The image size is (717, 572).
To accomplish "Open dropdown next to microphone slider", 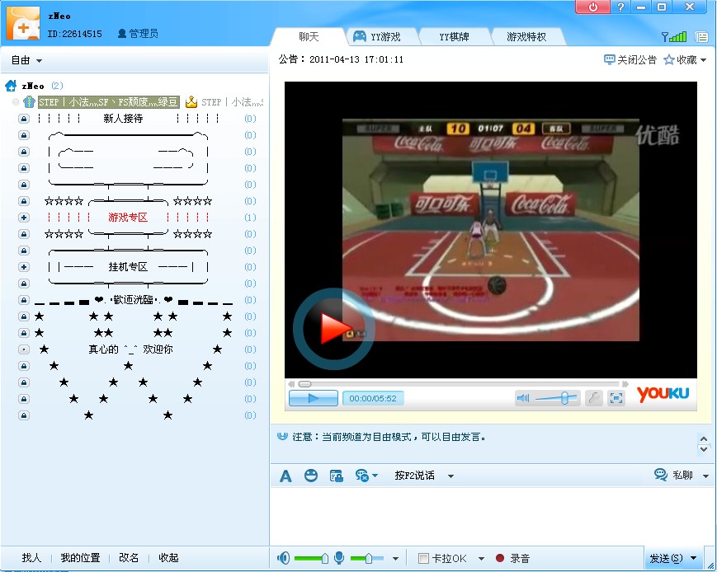I will 395,558.
